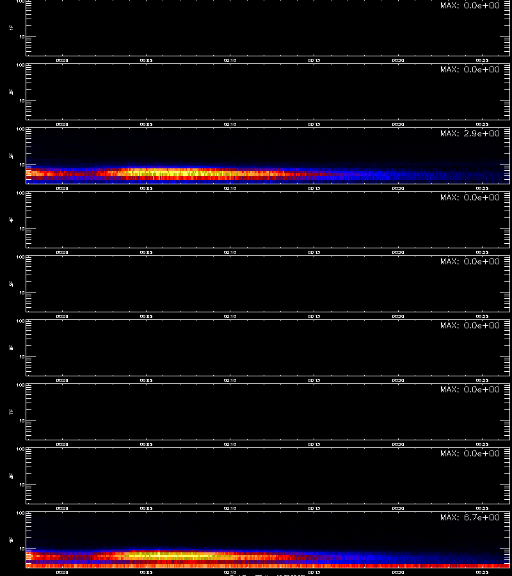This screenshot has width=512, height=576.
Task: Click the 00:15 tick label below the 7F panel
Action: coord(314,445)
